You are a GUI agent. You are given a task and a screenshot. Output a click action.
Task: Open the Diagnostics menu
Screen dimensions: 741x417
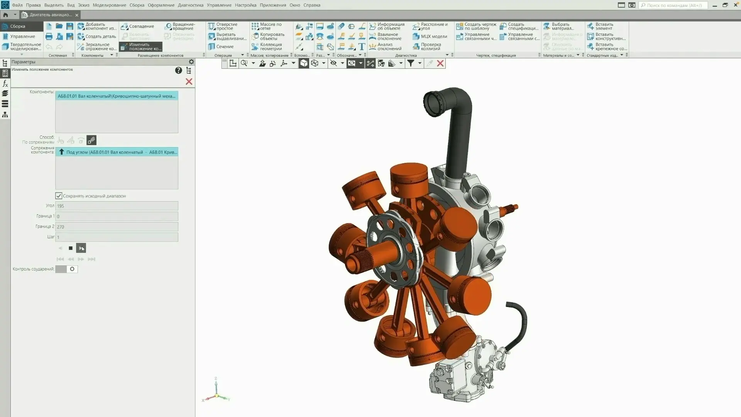point(190,5)
